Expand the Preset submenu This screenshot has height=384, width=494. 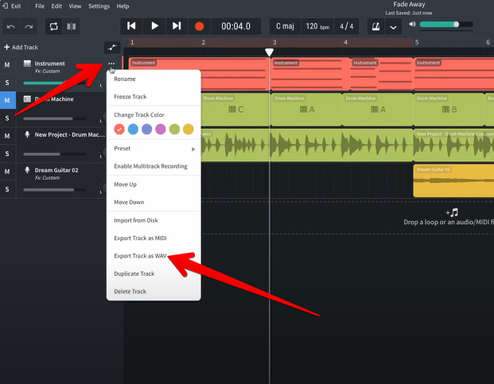click(x=154, y=149)
